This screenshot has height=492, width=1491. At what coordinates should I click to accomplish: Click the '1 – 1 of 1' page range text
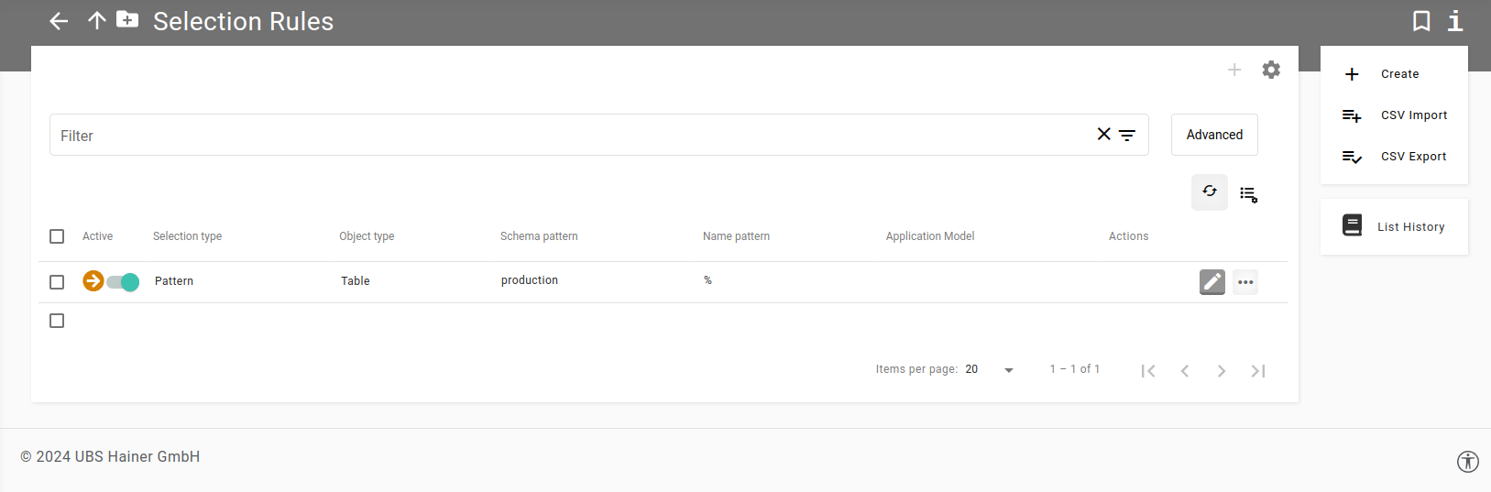(1075, 369)
